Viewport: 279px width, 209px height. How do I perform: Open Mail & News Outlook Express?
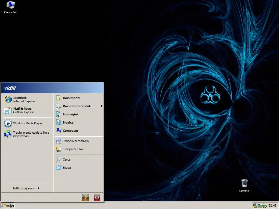[27, 110]
